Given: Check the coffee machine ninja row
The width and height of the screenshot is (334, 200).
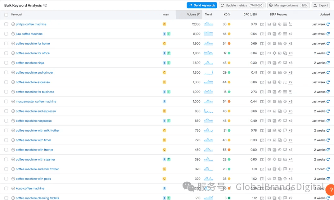Looking at the screenshot, I should [x=6, y=63].
